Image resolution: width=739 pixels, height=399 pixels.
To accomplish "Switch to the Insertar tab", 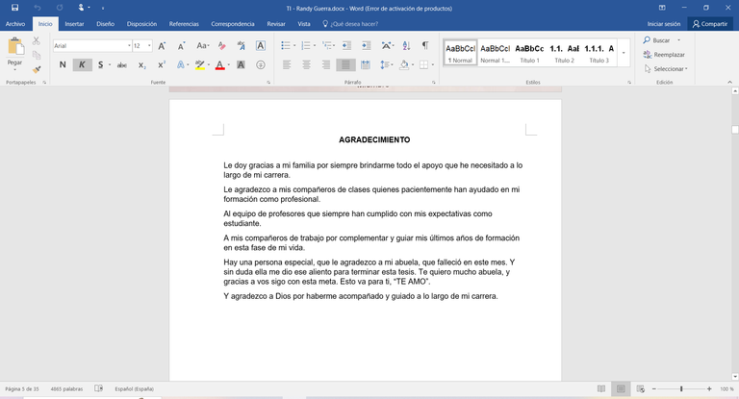I will (74, 24).
